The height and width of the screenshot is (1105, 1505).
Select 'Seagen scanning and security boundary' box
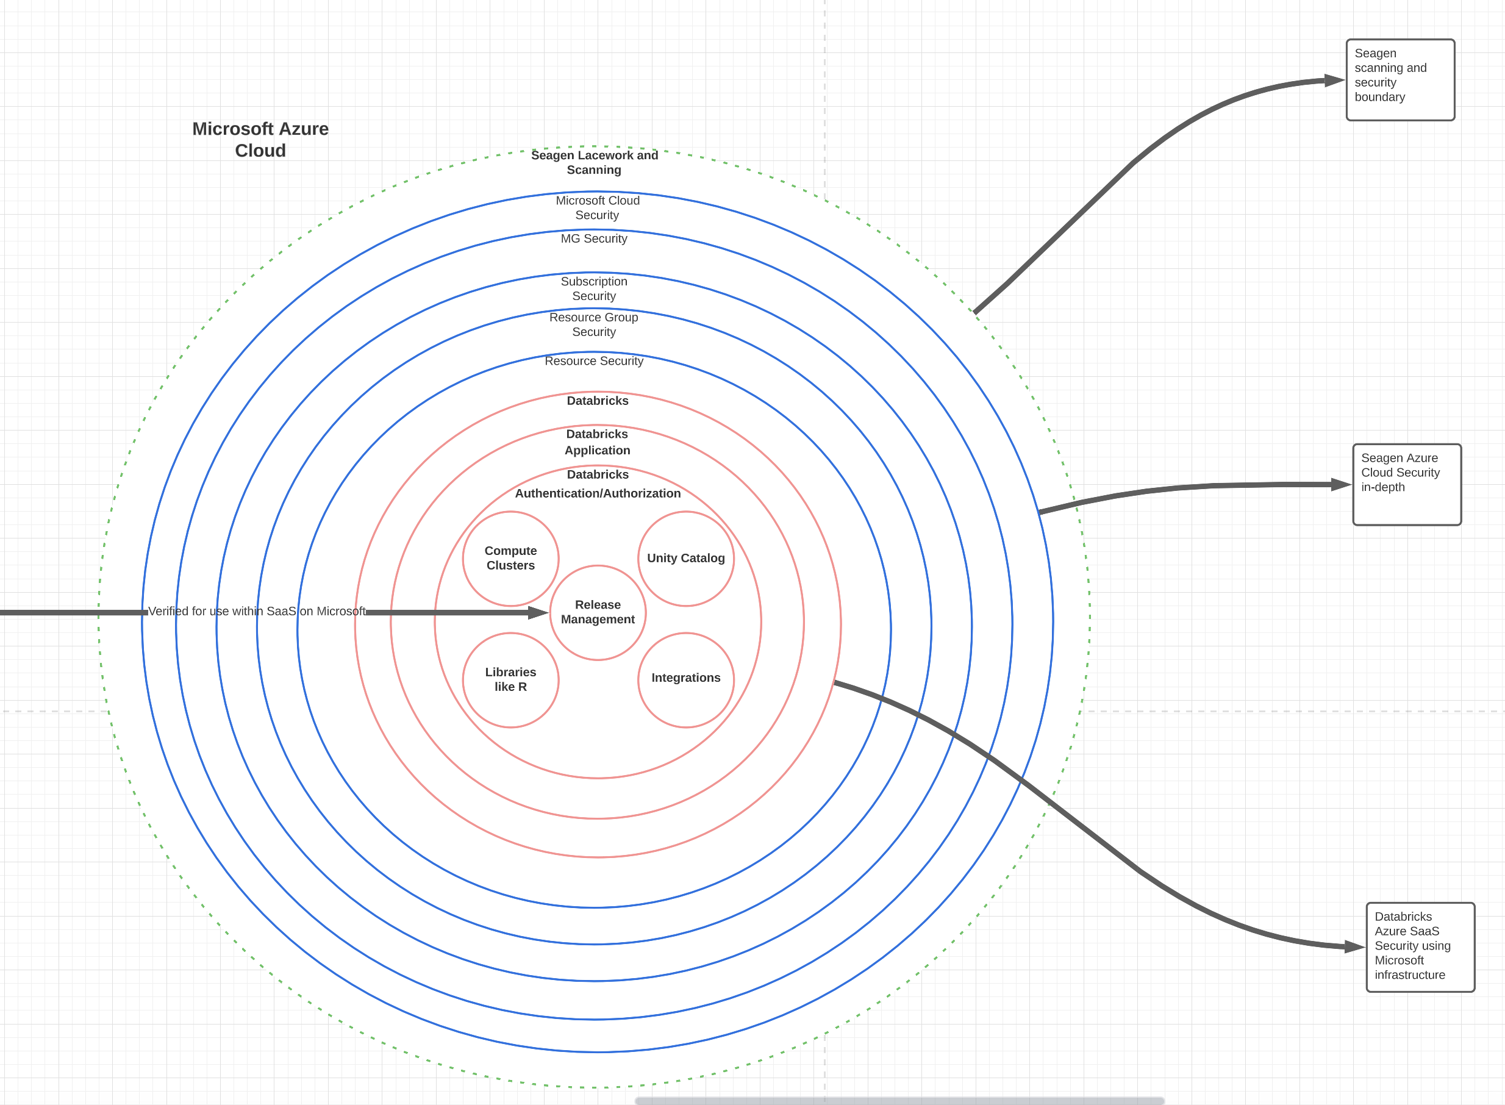click(x=1400, y=80)
